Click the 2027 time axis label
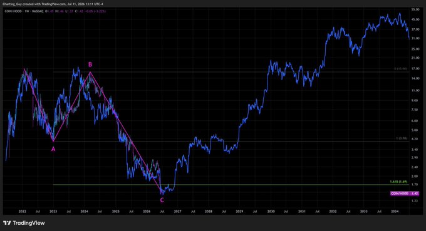The height and width of the screenshot is (231, 426). [x=178, y=212]
